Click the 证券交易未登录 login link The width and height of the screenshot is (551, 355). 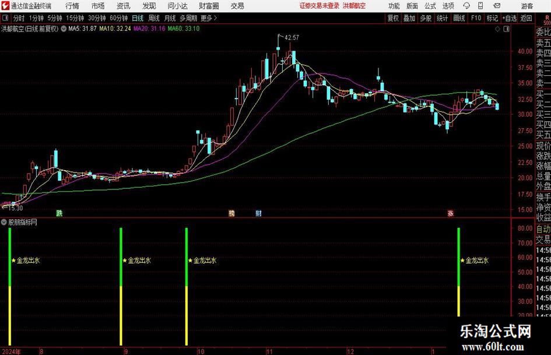[320, 6]
